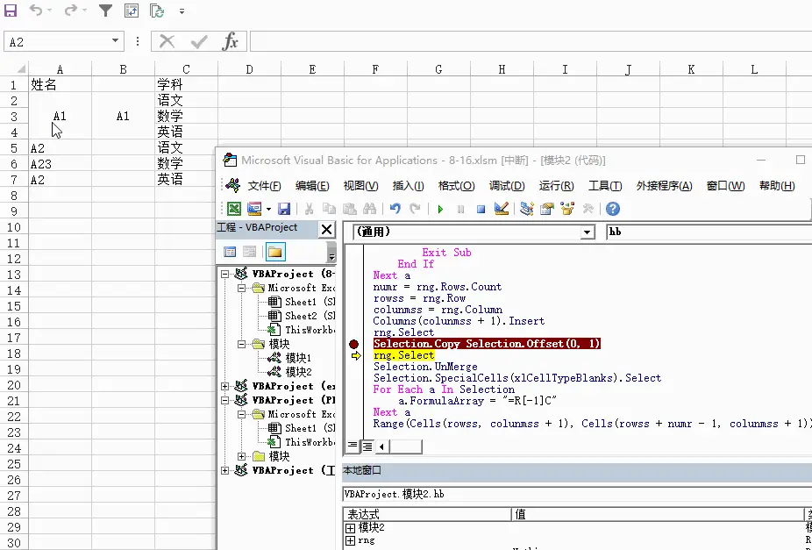
Task: Open the Name Box dropdown showing A2
Action: [x=115, y=41]
